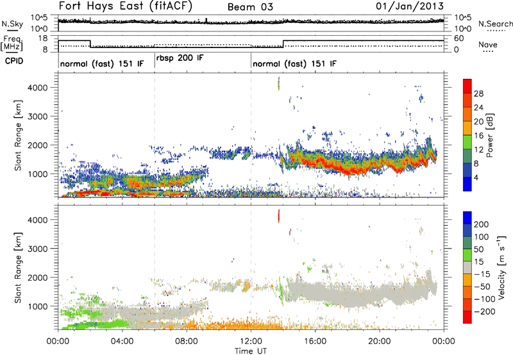Click the '20:00' time axis tick label

[x=380, y=342]
